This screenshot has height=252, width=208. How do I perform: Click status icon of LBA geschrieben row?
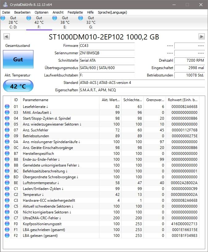(7, 230)
